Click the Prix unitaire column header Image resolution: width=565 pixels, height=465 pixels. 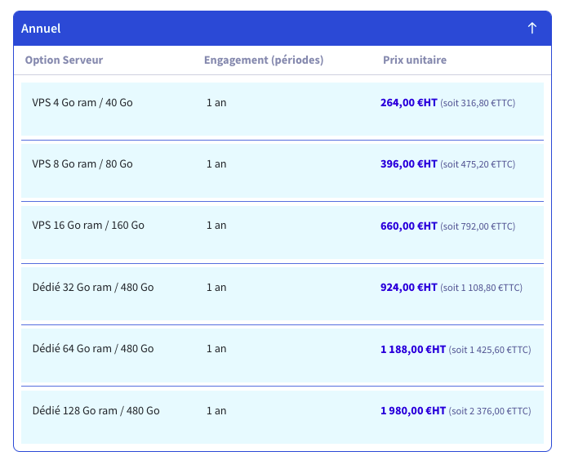[x=415, y=60]
